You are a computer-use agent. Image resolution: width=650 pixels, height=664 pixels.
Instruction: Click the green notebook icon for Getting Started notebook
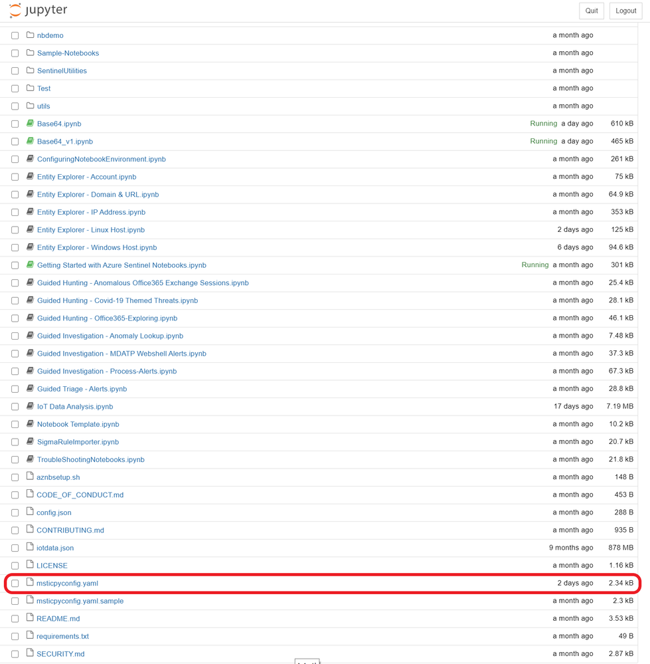(x=30, y=265)
